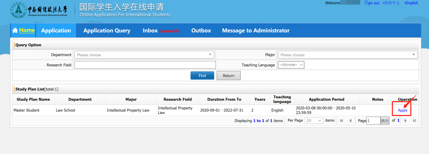Expand the Major dropdown list
Image resolution: width=429 pixels, height=154 pixels.
click(348, 55)
